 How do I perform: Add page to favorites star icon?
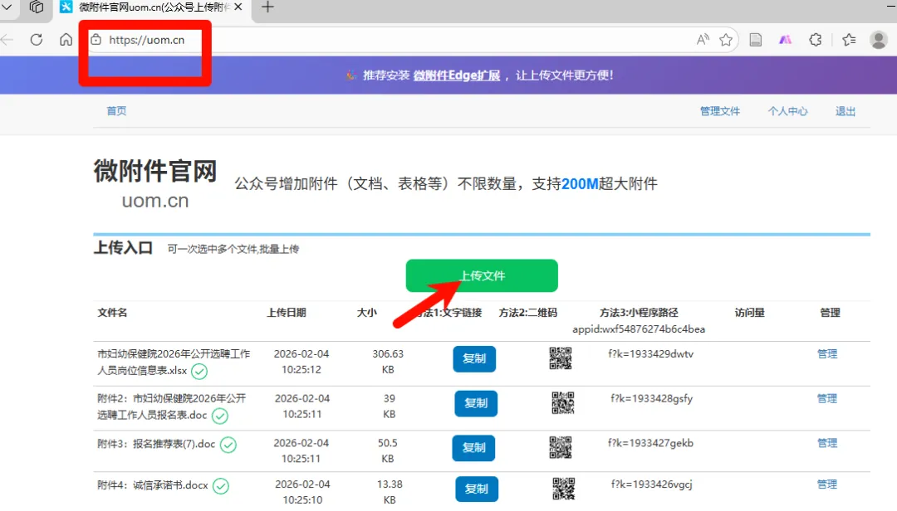click(726, 40)
